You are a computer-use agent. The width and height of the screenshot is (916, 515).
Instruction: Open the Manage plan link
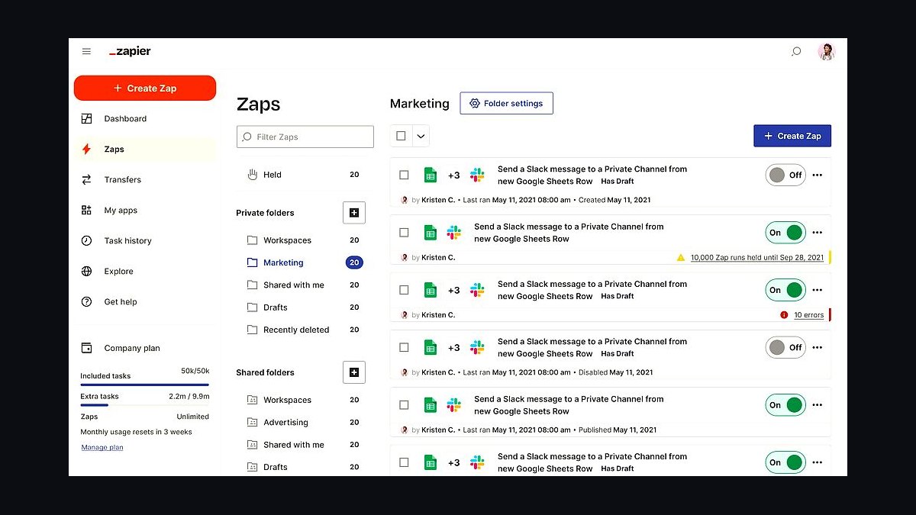tap(102, 447)
